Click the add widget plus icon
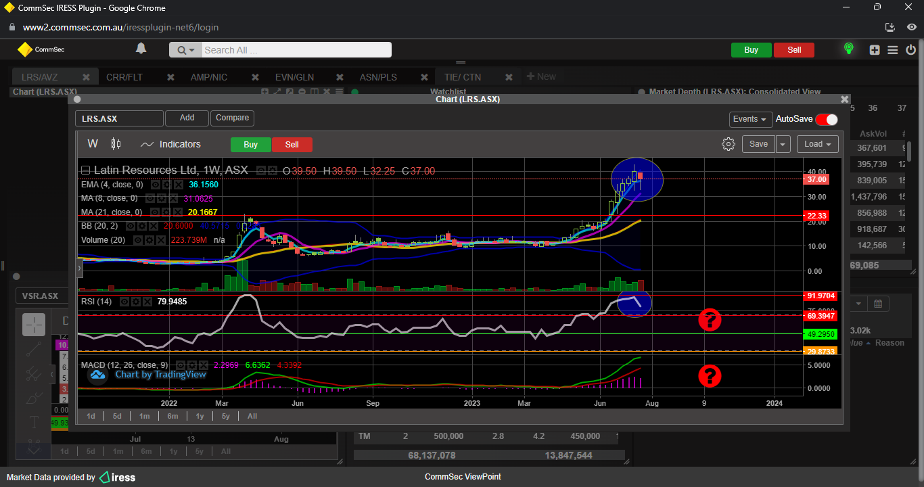924x487 pixels. (875, 50)
